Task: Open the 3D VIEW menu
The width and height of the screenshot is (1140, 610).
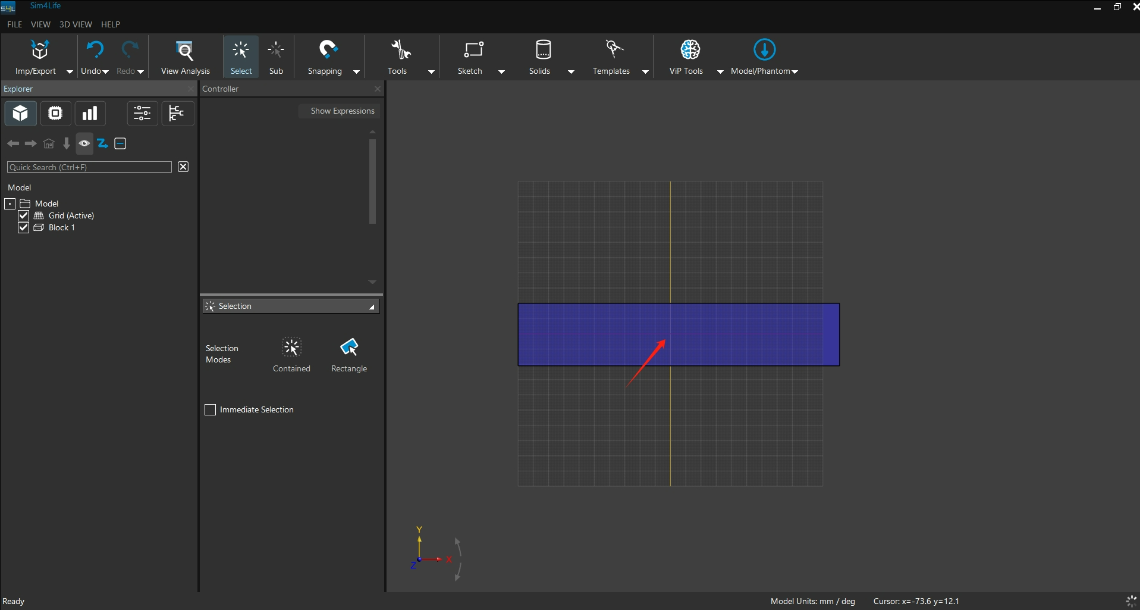Action: (x=76, y=24)
